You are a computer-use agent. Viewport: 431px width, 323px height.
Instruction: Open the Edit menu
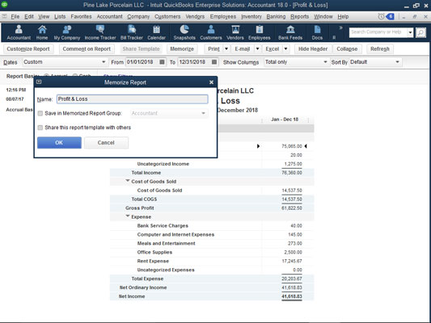coord(29,17)
